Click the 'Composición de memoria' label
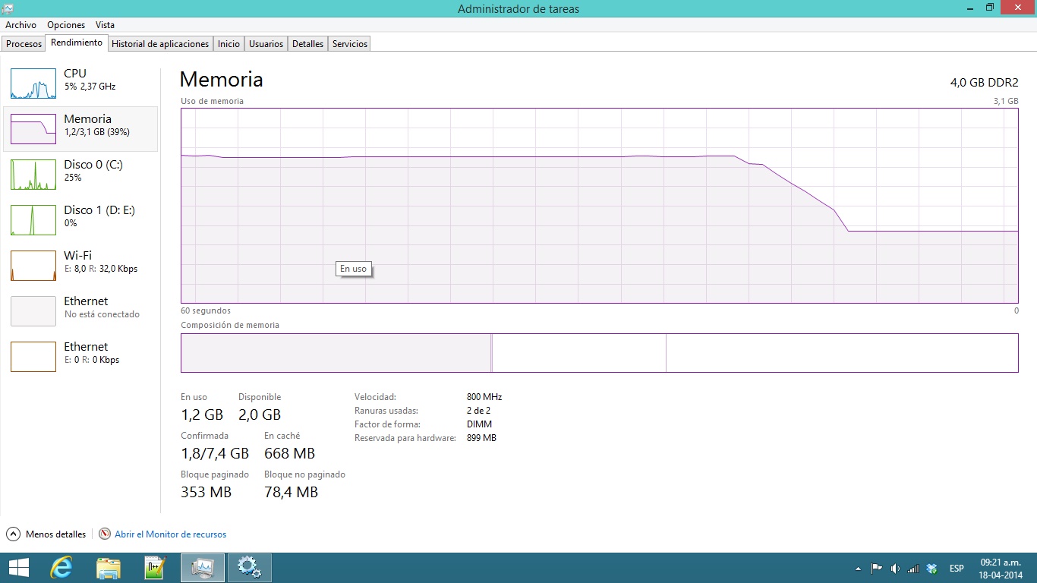 pos(230,325)
